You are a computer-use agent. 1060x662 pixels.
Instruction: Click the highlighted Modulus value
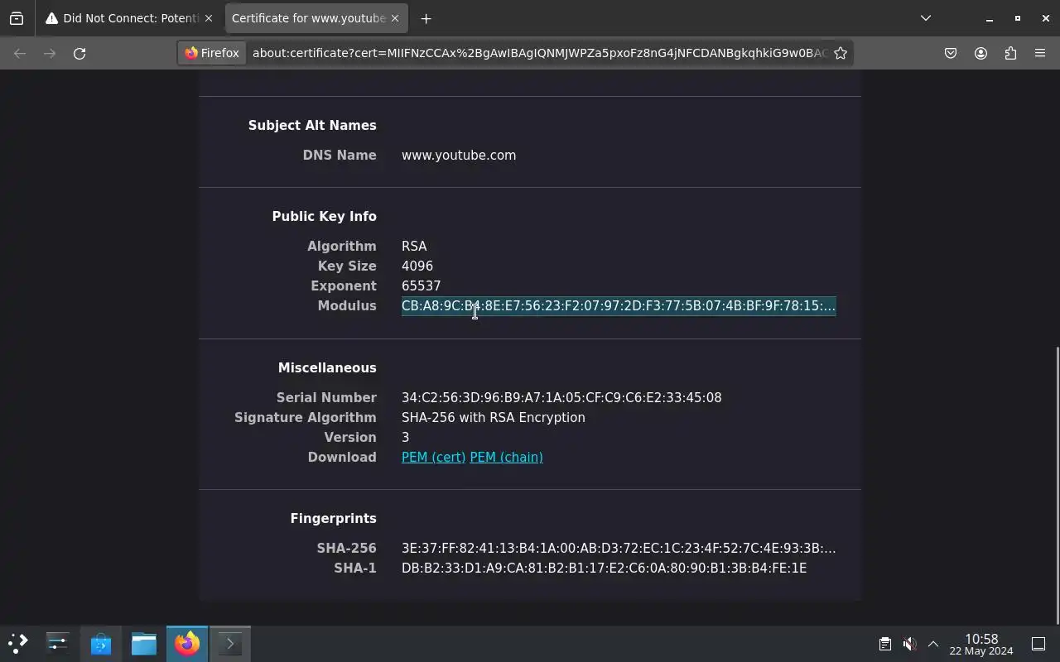(x=619, y=305)
